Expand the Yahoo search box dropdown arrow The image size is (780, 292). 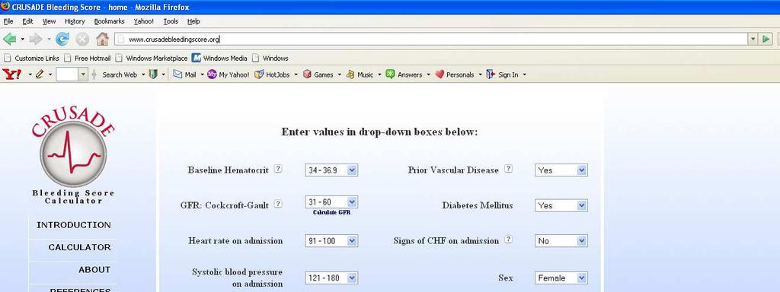click(83, 75)
